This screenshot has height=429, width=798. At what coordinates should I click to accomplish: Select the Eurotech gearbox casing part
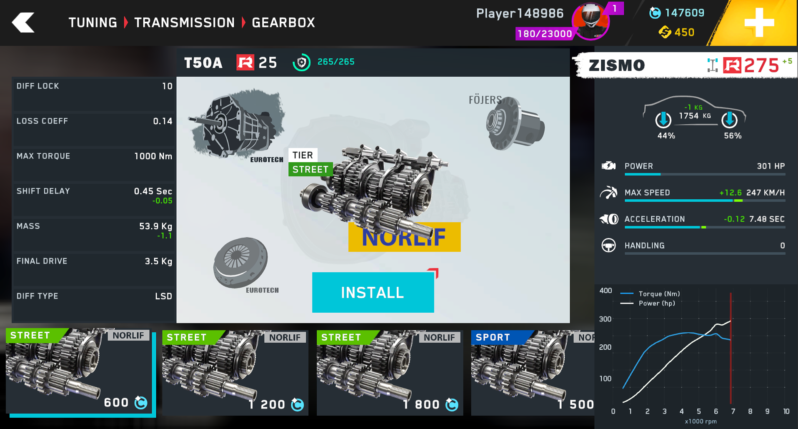237,126
